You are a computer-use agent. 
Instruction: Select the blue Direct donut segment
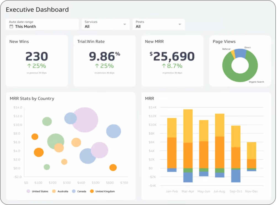click(x=240, y=52)
